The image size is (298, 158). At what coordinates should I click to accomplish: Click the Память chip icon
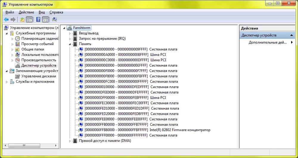(x=75, y=44)
